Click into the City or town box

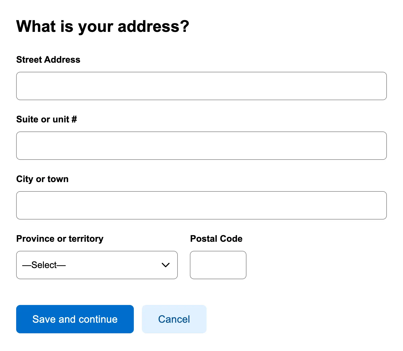coord(201,205)
